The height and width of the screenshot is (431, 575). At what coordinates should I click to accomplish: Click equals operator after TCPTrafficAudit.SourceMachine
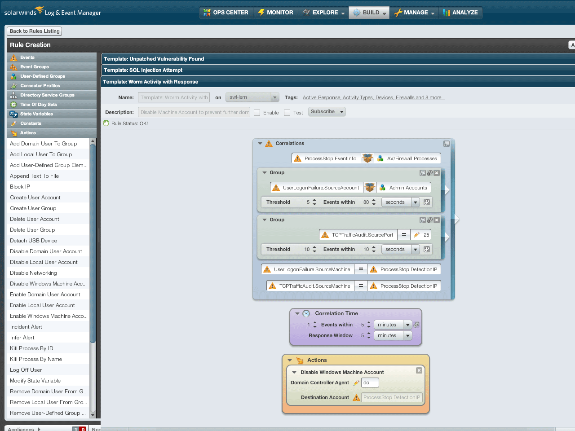point(361,286)
